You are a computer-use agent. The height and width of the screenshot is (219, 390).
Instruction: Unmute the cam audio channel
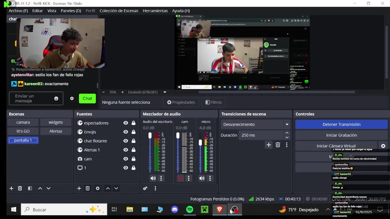tap(181, 178)
